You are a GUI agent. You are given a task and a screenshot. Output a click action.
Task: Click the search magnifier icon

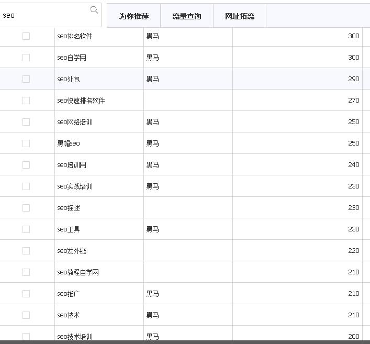coord(94,10)
